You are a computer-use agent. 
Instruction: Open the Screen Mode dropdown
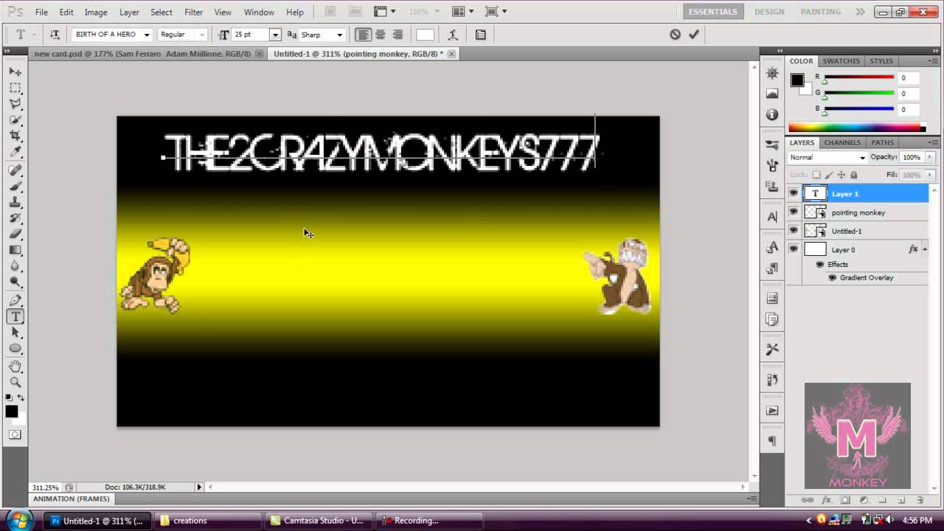496,12
